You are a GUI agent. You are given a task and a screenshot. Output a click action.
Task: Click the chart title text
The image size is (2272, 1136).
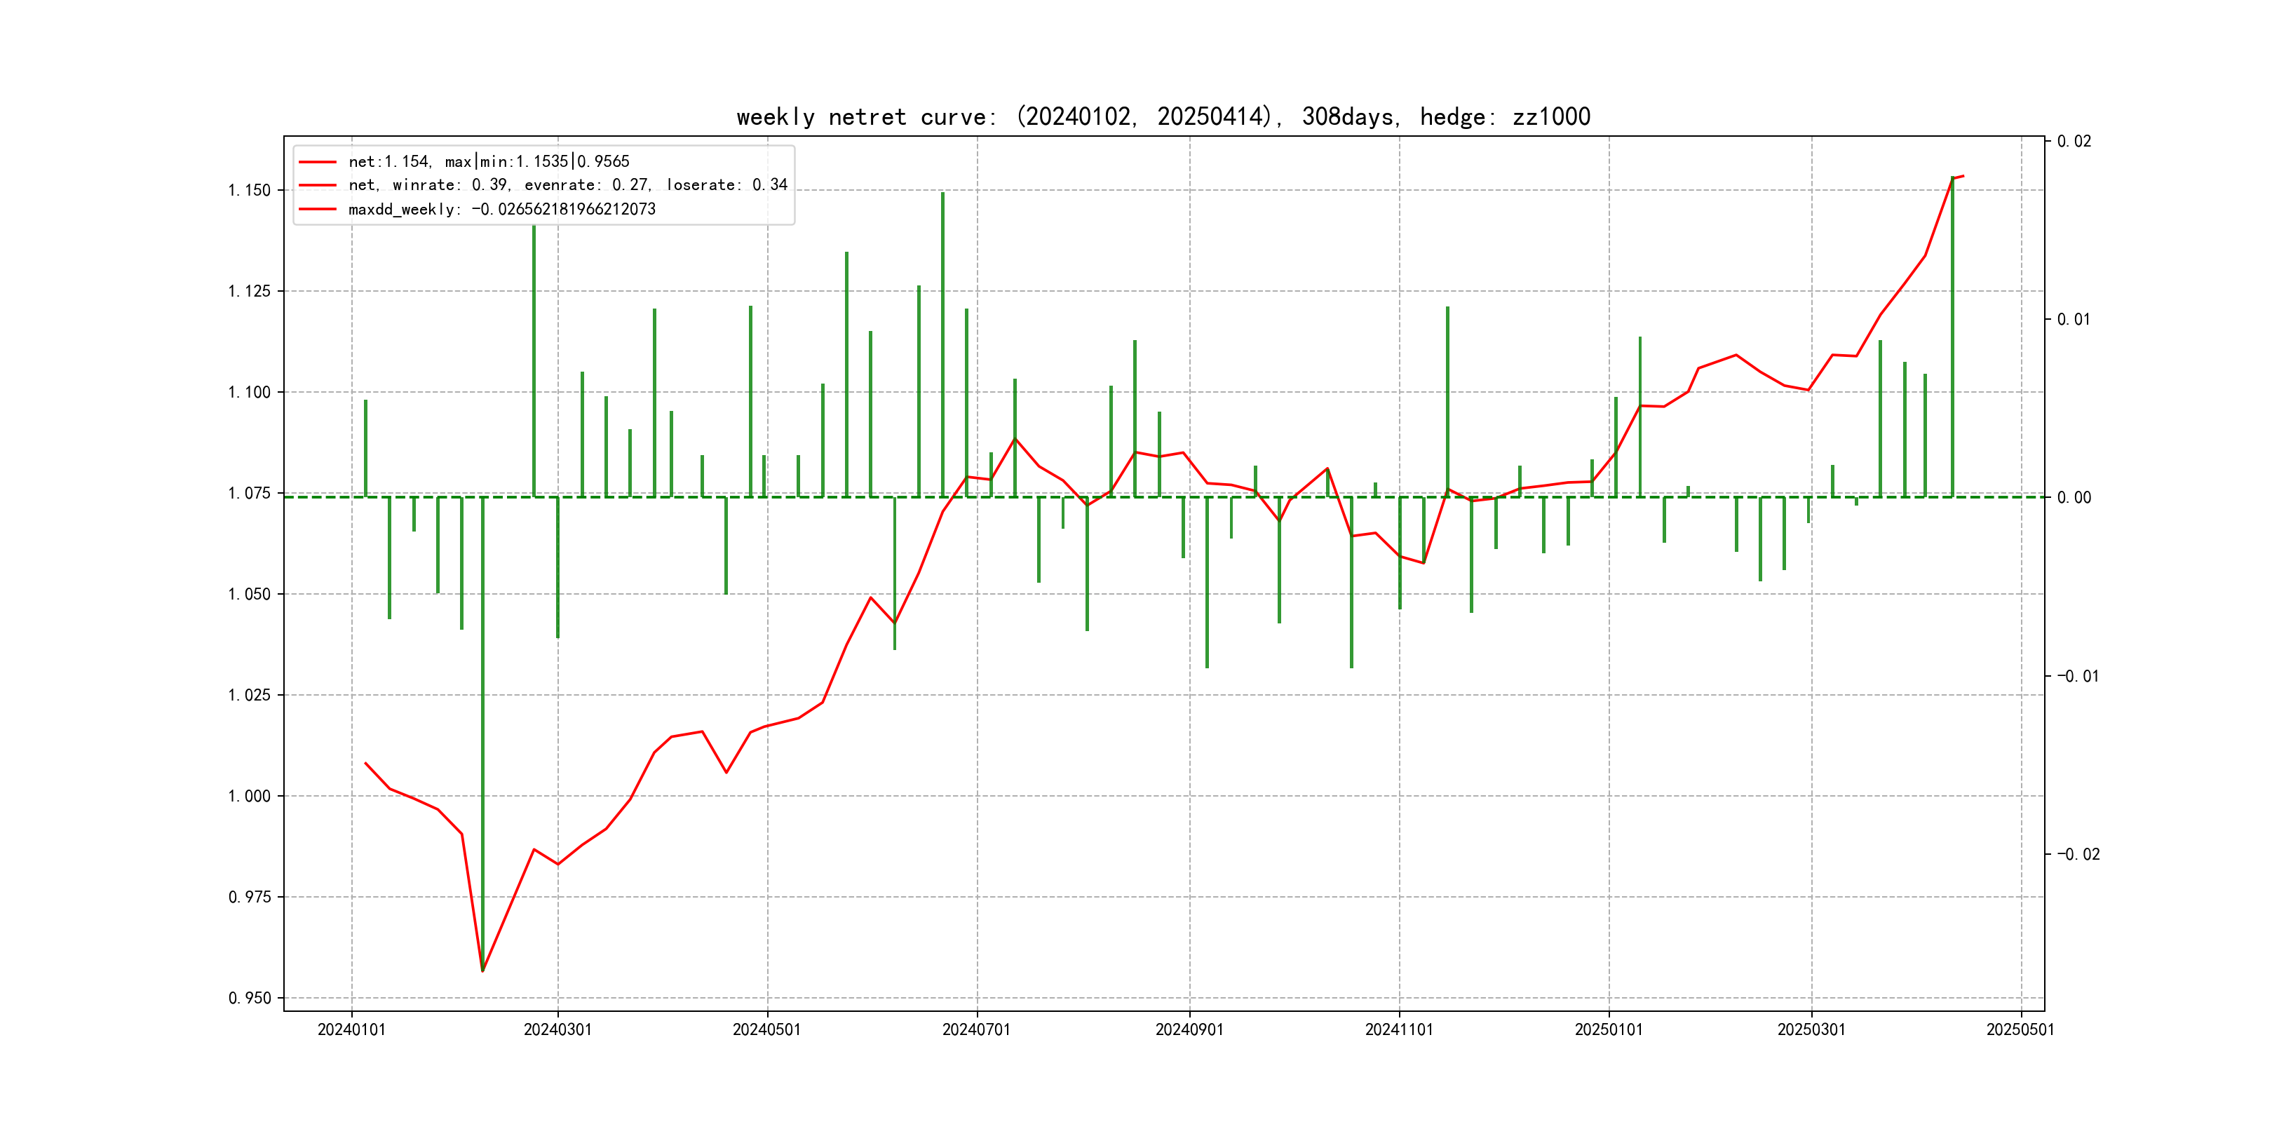[x=1163, y=117]
